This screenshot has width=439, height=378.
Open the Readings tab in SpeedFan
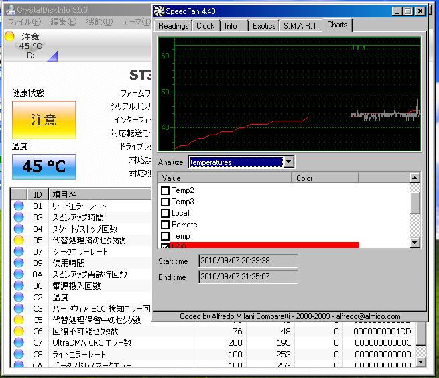coord(173,26)
